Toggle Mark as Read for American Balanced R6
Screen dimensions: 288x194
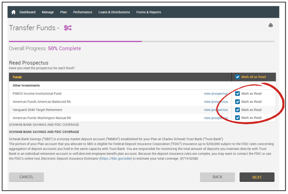238,102
